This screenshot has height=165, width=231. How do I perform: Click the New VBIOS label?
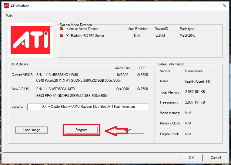pyautogui.click(x=20, y=89)
